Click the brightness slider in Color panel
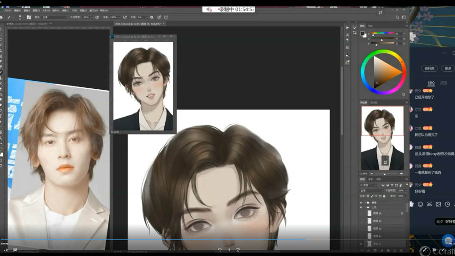The image size is (455, 256). [x=383, y=43]
